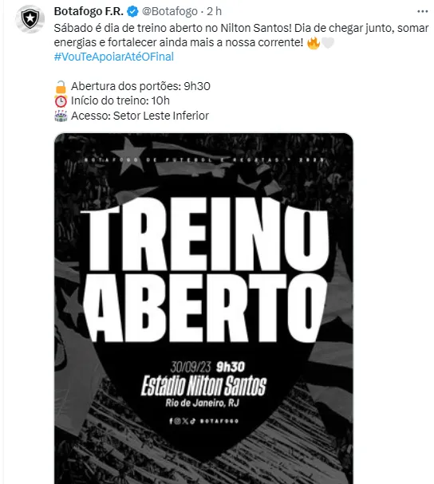The image size is (434, 484).
Task: Click the white heart emoji
Action: tap(328, 42)
